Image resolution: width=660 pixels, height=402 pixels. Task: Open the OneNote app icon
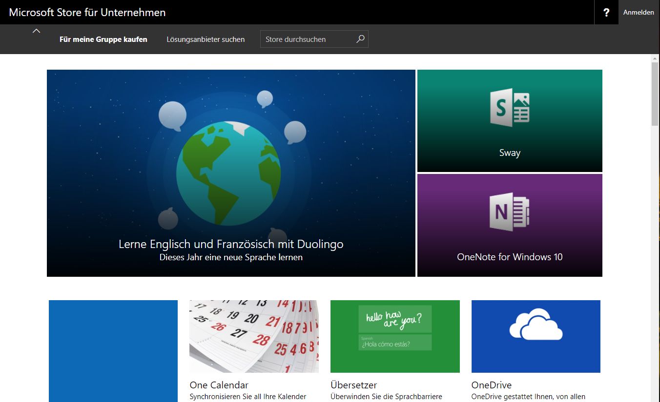point(510,212)
